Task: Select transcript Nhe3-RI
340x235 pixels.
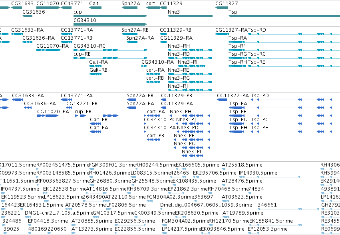Action: pos(191,66)
